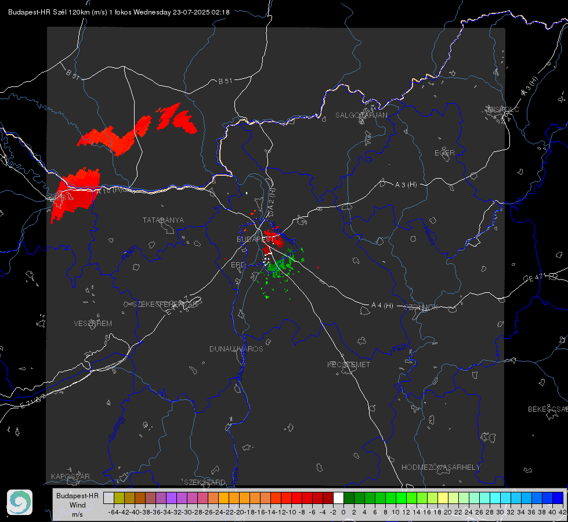Click the SZEKSZÁRD city label
This screenshot has height=522, width=568.
205,482
